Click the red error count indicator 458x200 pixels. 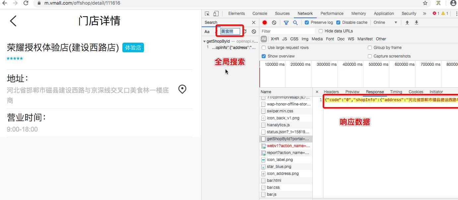click(436, 14)
